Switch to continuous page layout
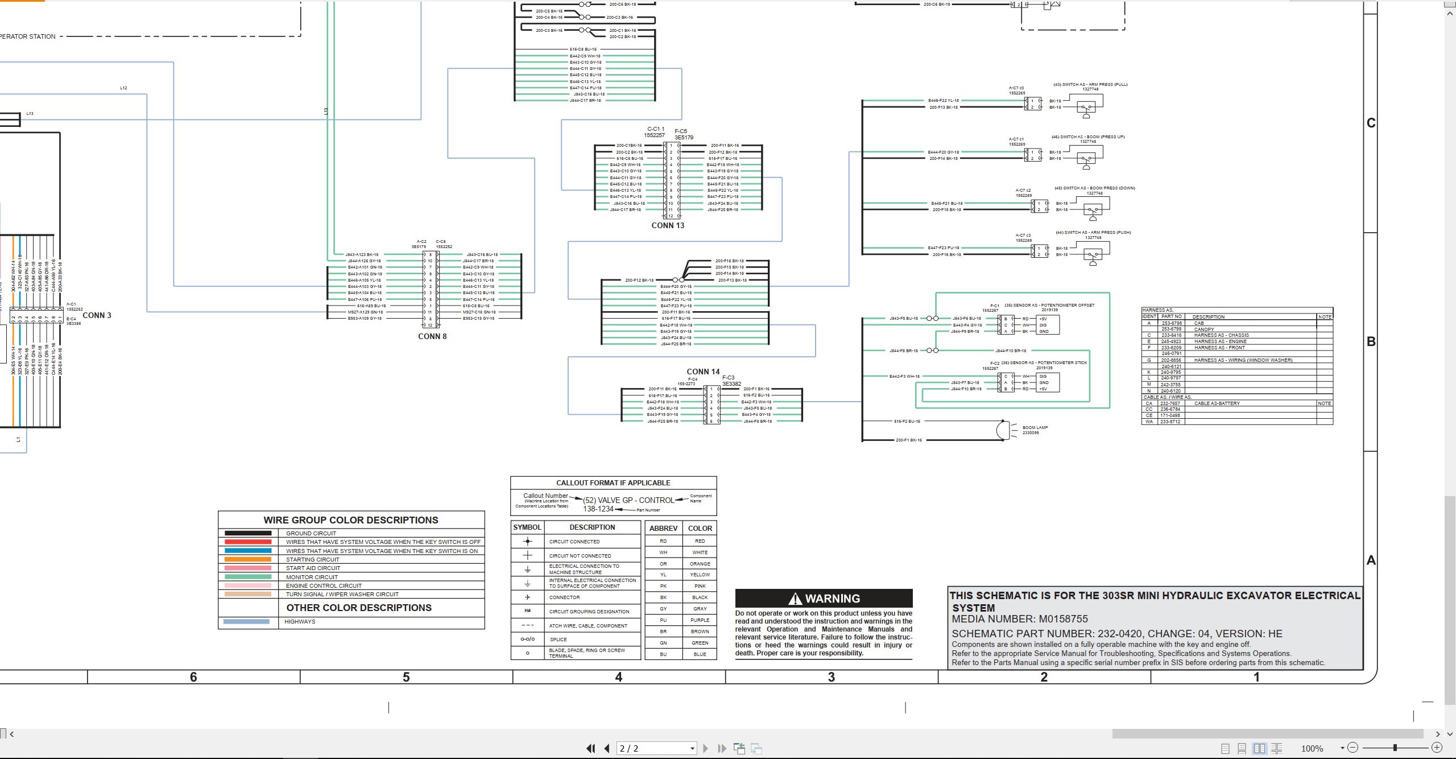Viewport: 1456px width, 759px height. tap(1242, 749)
